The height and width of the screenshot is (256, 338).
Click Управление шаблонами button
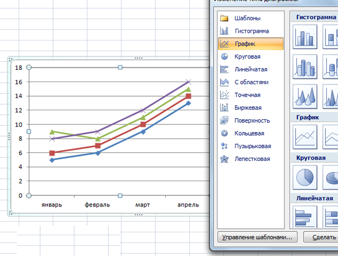coord(257,237)
